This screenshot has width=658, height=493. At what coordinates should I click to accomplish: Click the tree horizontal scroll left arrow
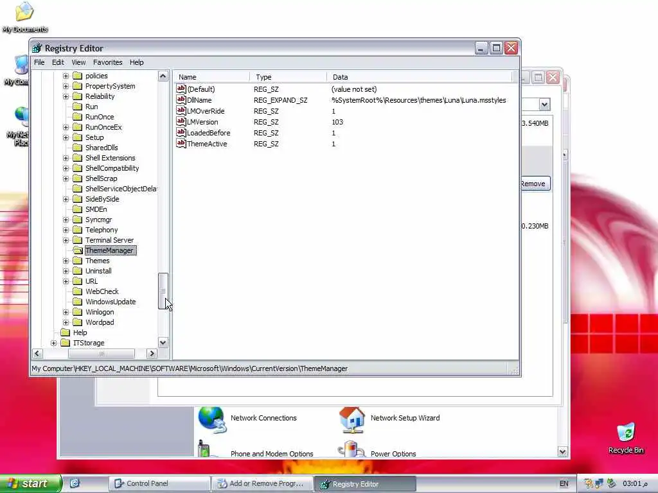(x=37, y=354)
